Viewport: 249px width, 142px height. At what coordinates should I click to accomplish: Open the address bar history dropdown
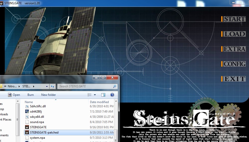pos(47,86)
